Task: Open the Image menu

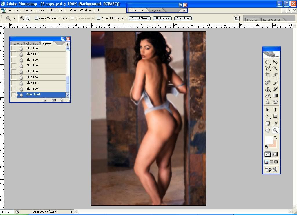Action: pos(28,10)
